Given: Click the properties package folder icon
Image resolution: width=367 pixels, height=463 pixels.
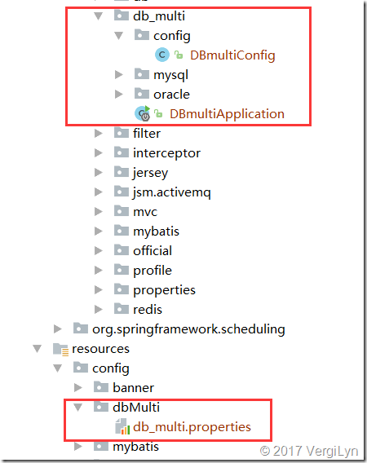Looking at the screenshot, I should [122, 289].
